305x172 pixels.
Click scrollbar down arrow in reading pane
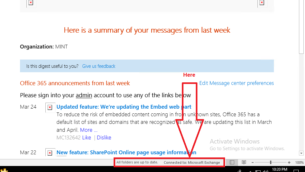point(301,153)
